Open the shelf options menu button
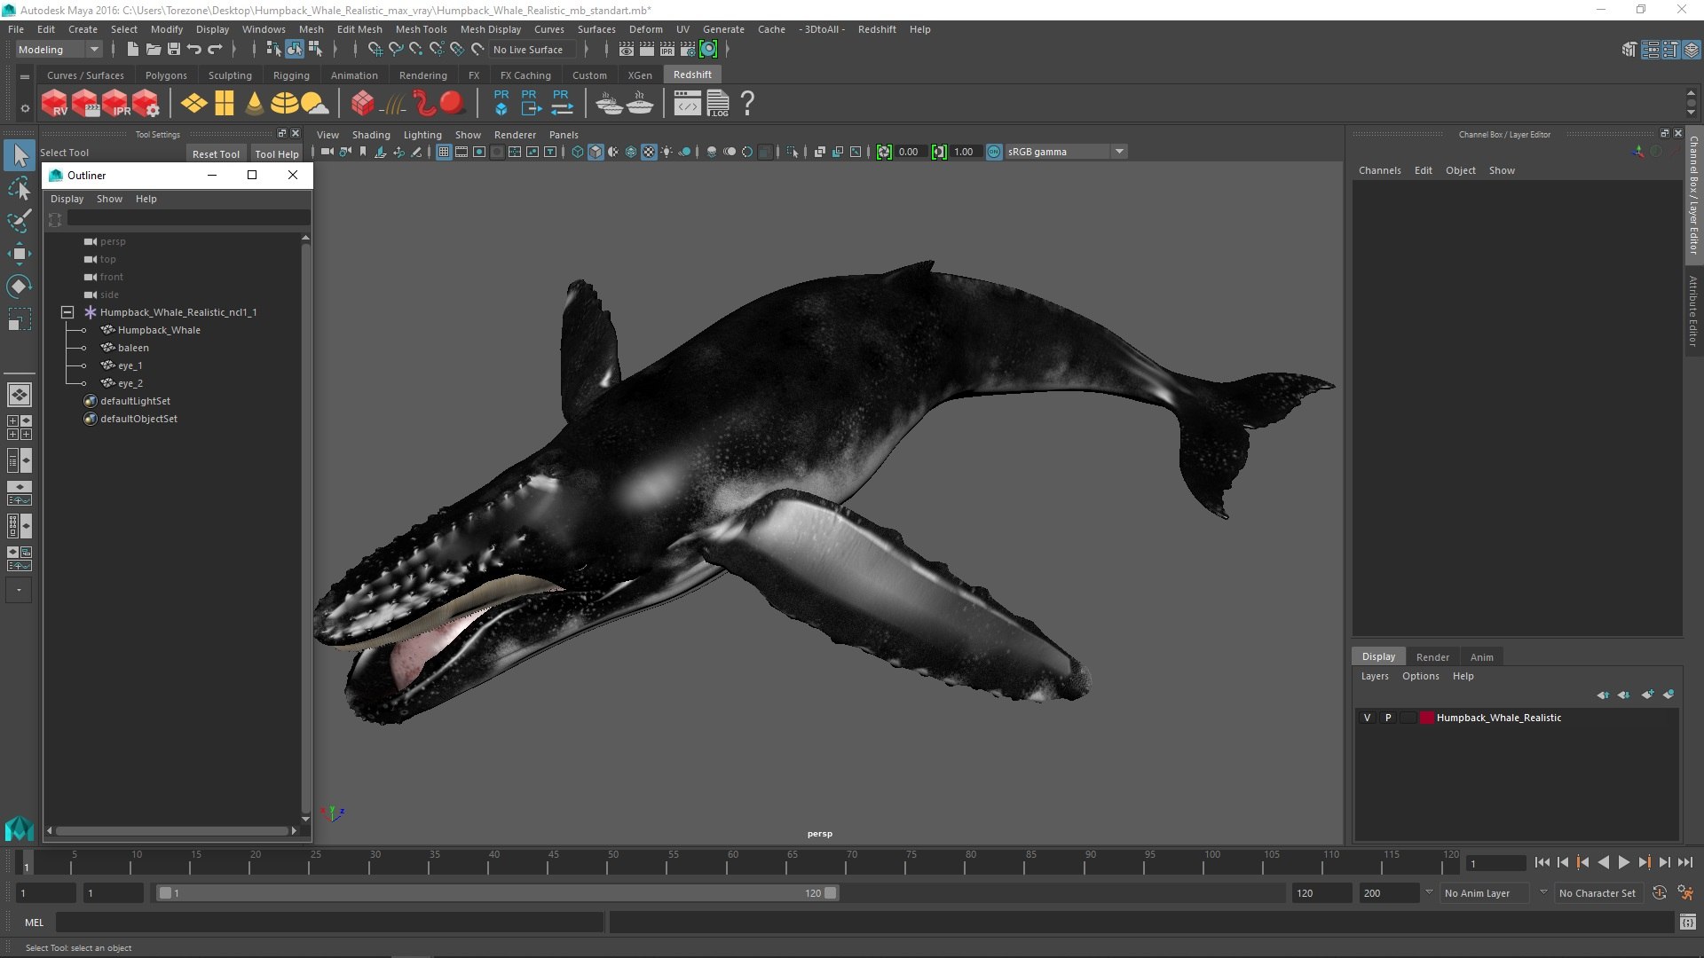This screenshot has height=958, width=1704. pos(25,107)
